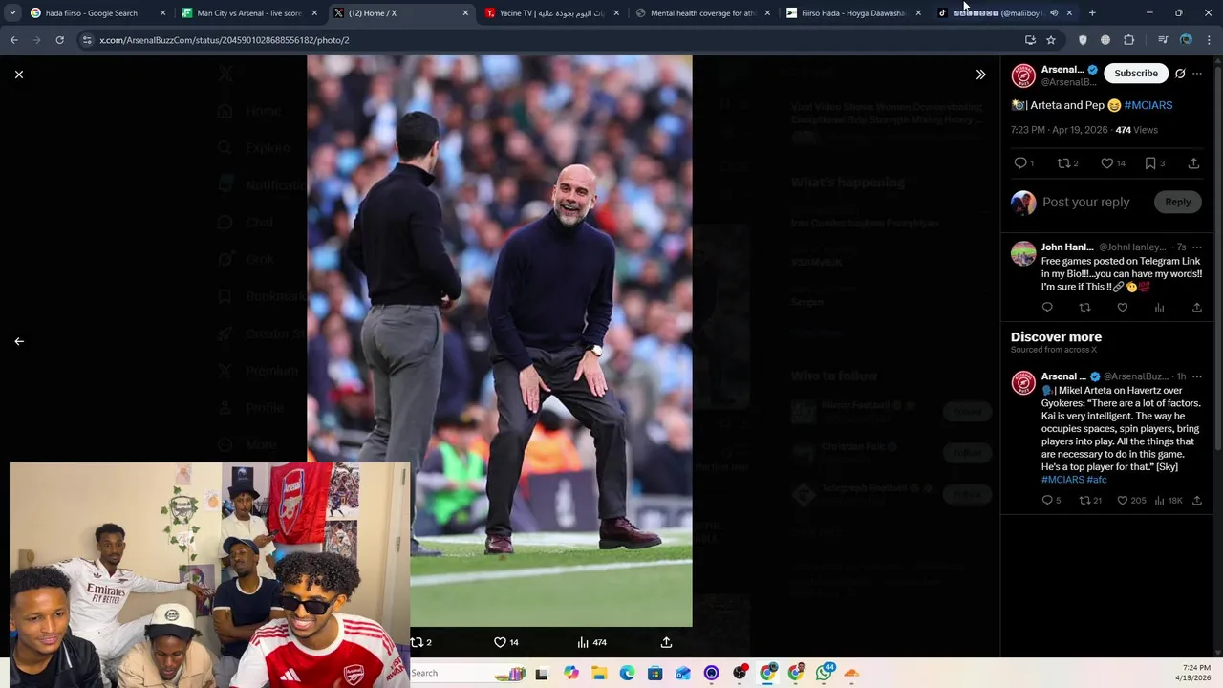Collapse the side panel with double chevron

pos(980,75)
